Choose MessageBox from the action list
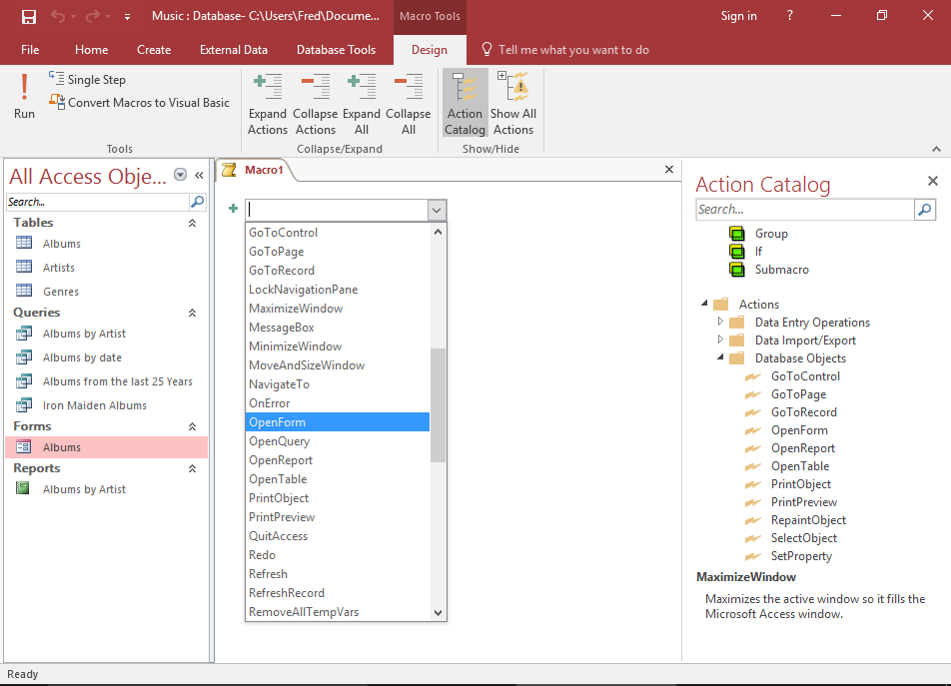 [338, 328]
